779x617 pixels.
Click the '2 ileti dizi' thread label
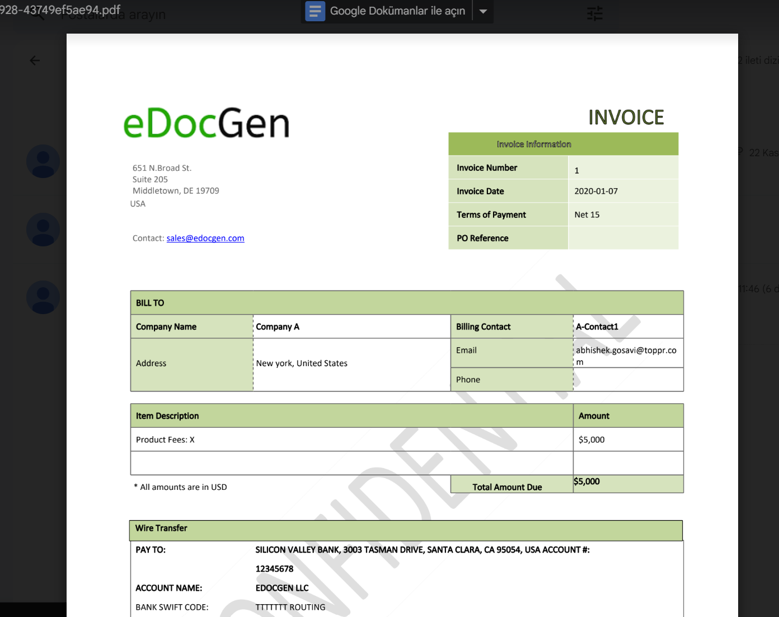coord(759,59)
